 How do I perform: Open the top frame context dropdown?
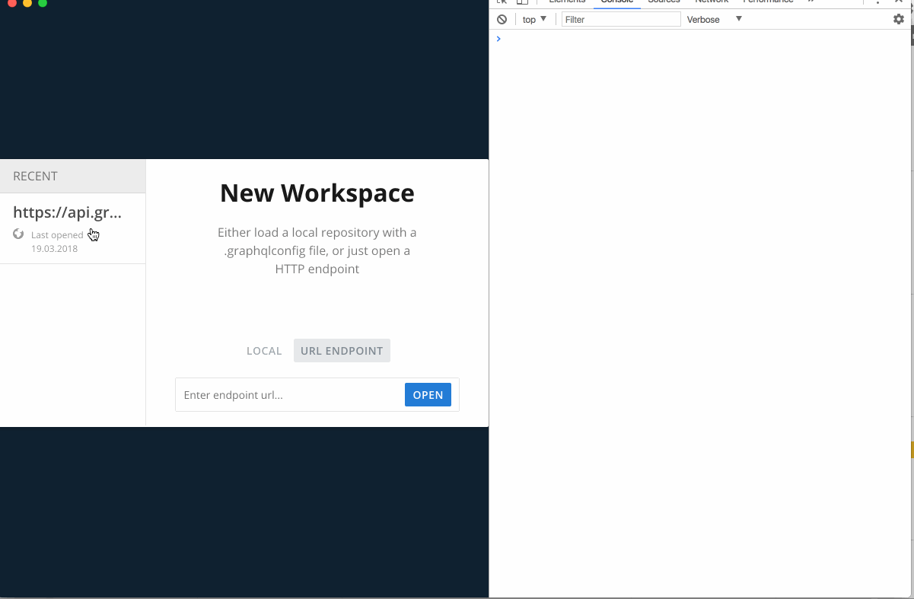533,19
